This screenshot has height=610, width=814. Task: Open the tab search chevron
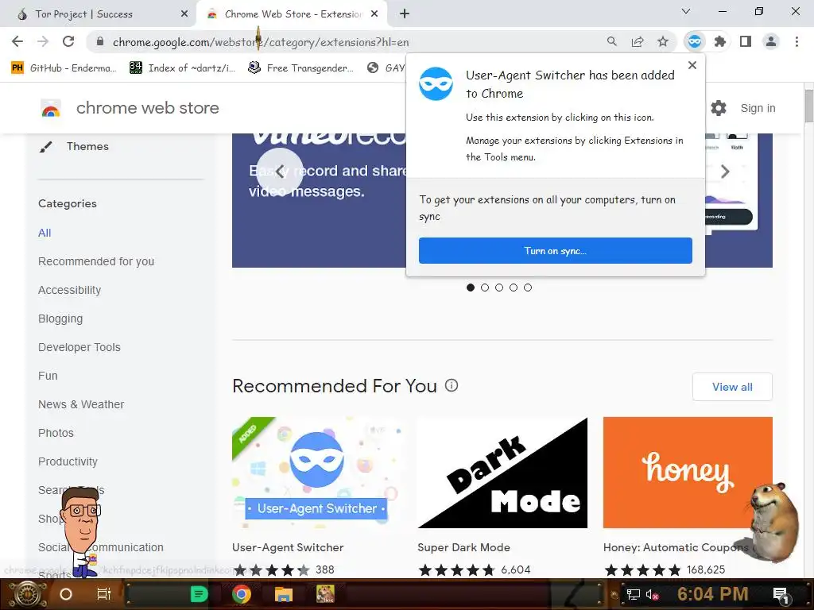686,11
